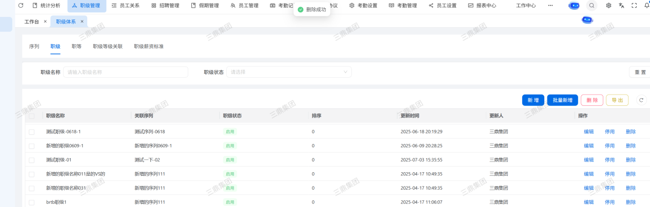Open the blue robot assistant in header

(x=574, y=6)
